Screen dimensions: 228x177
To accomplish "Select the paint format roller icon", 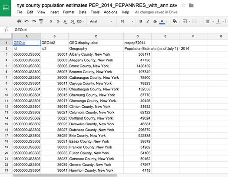I will pyautogui.click(x=41, y=21).
